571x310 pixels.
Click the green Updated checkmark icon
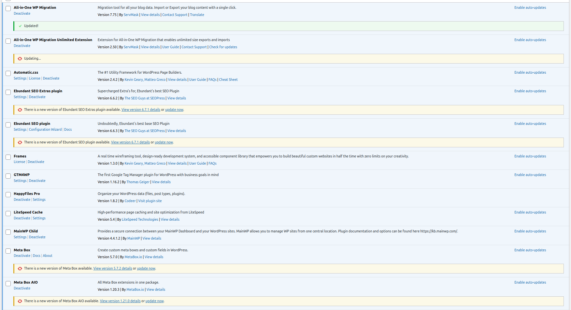[20, 26]
